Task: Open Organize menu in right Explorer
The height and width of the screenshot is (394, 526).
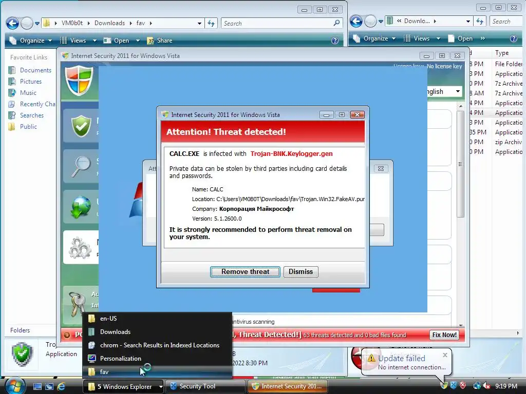Action: coord(374,38)
